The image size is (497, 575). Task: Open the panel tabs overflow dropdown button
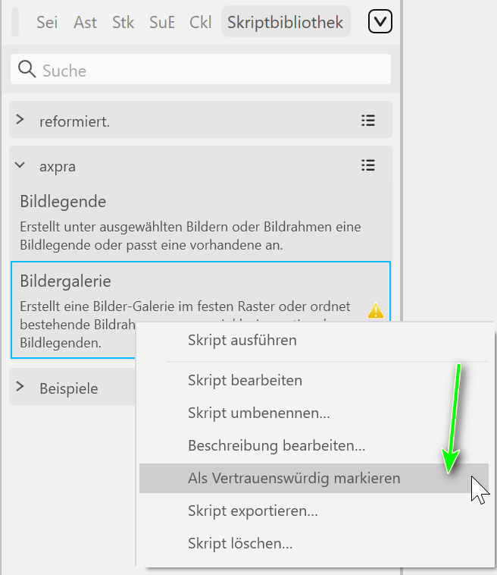coord(380,22)
